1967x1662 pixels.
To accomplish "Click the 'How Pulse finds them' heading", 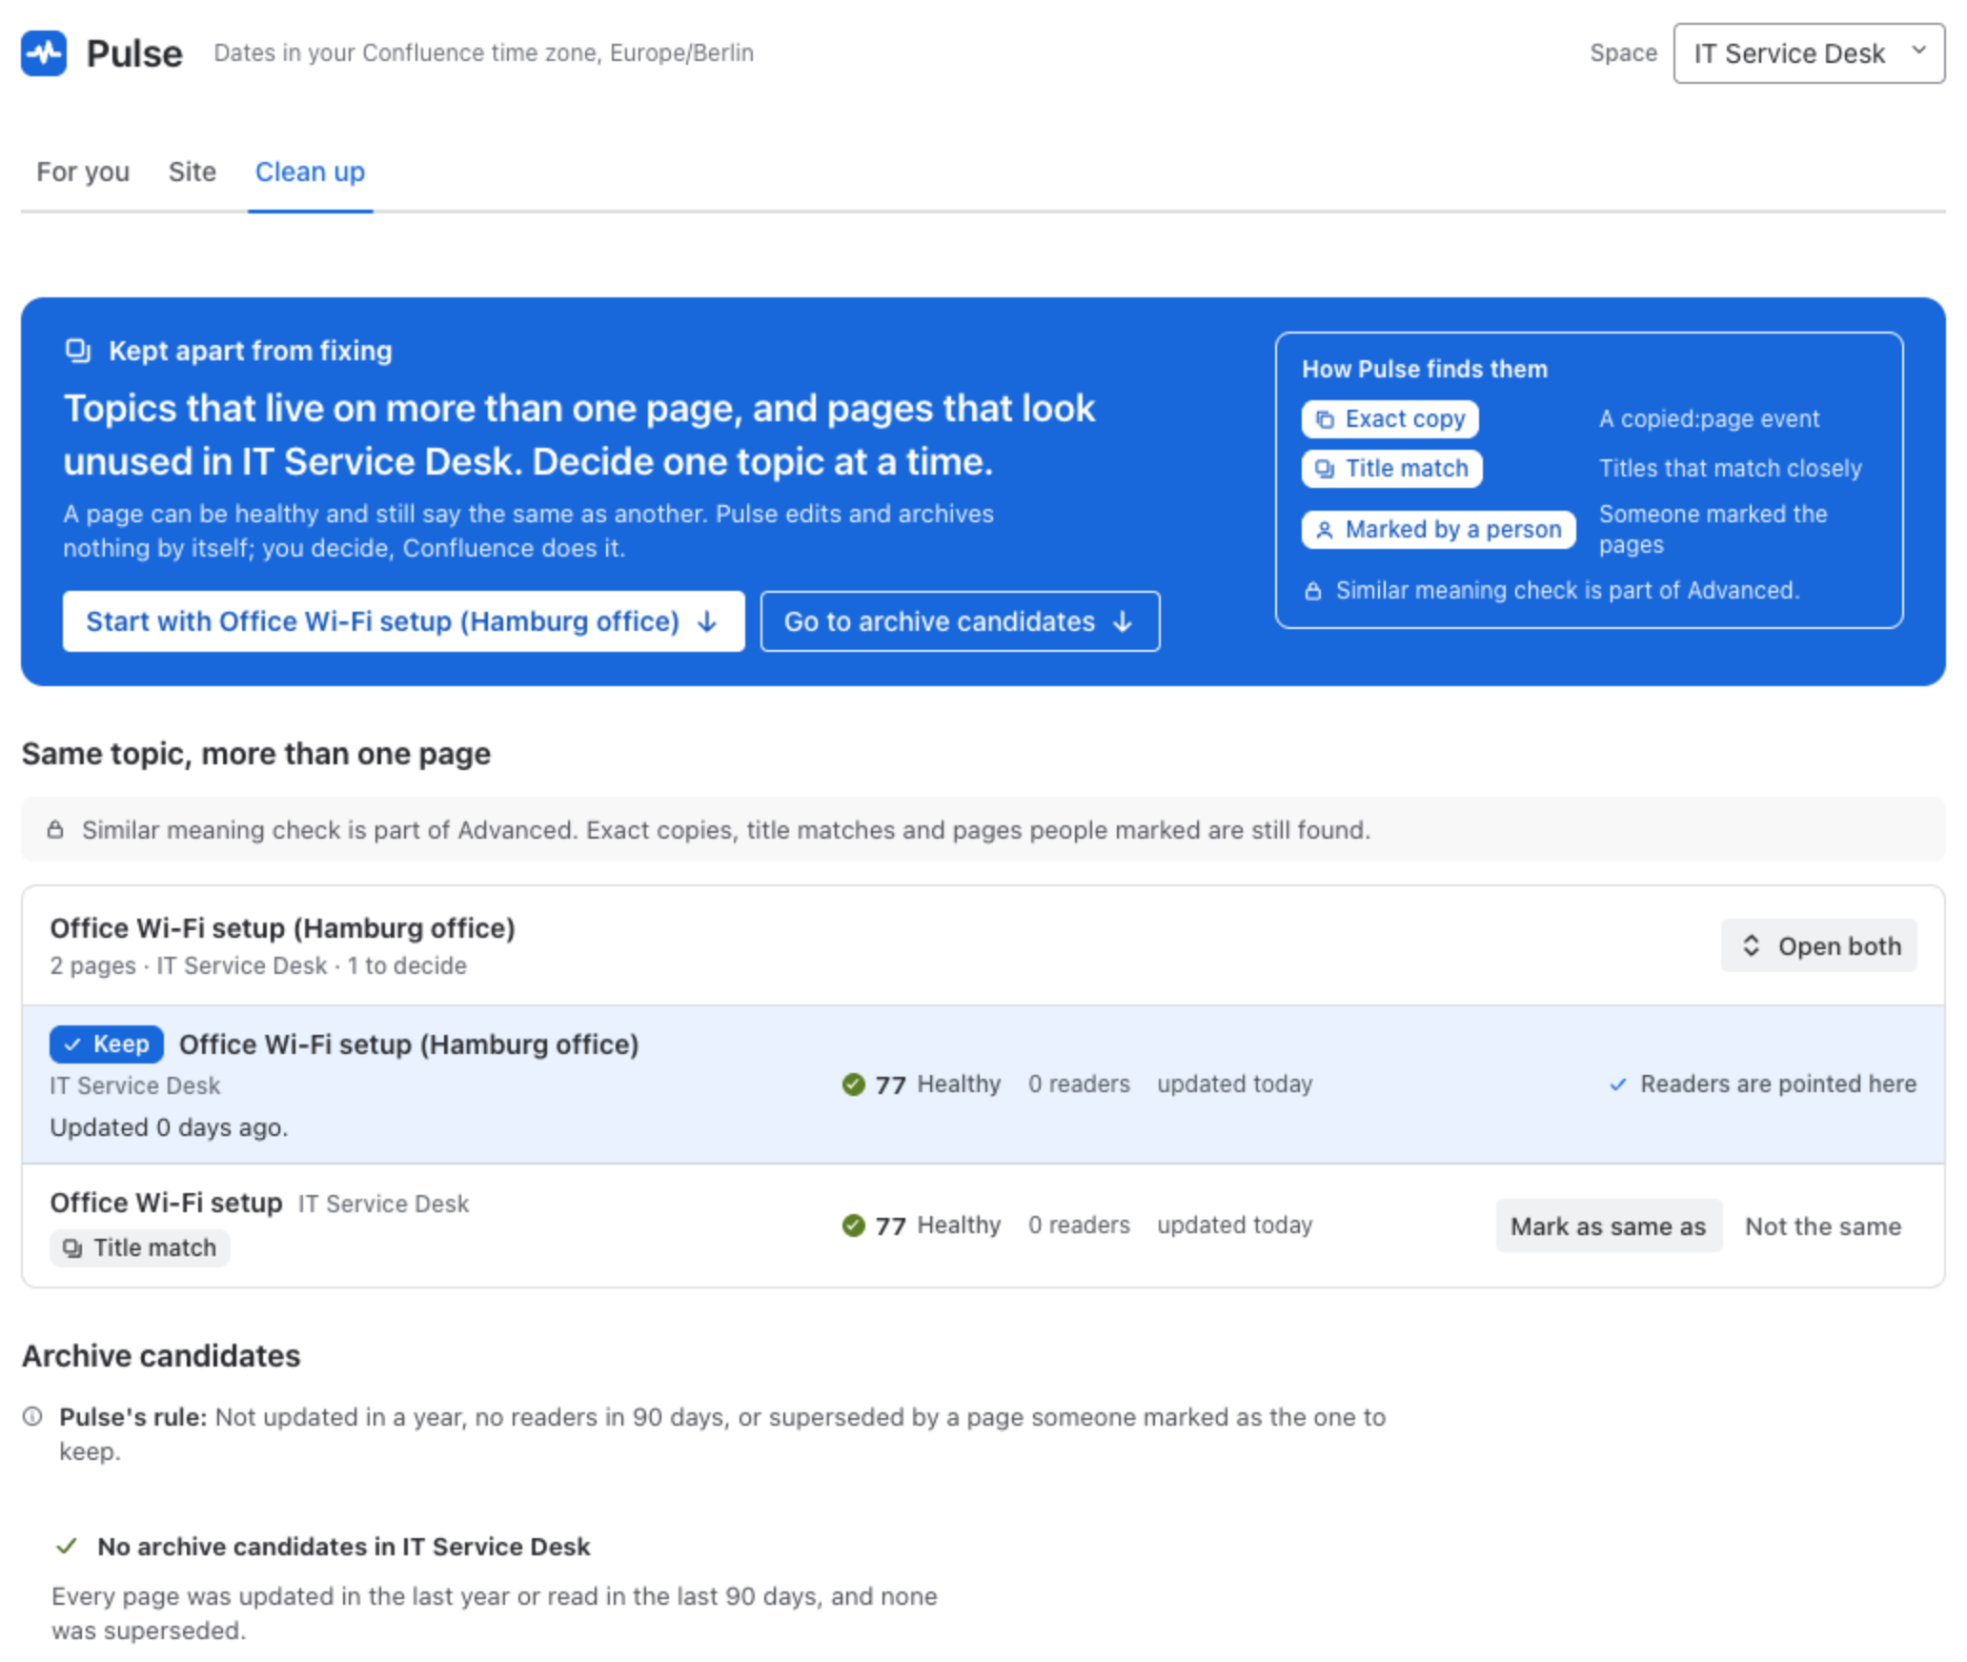I will coord(1425,369).
